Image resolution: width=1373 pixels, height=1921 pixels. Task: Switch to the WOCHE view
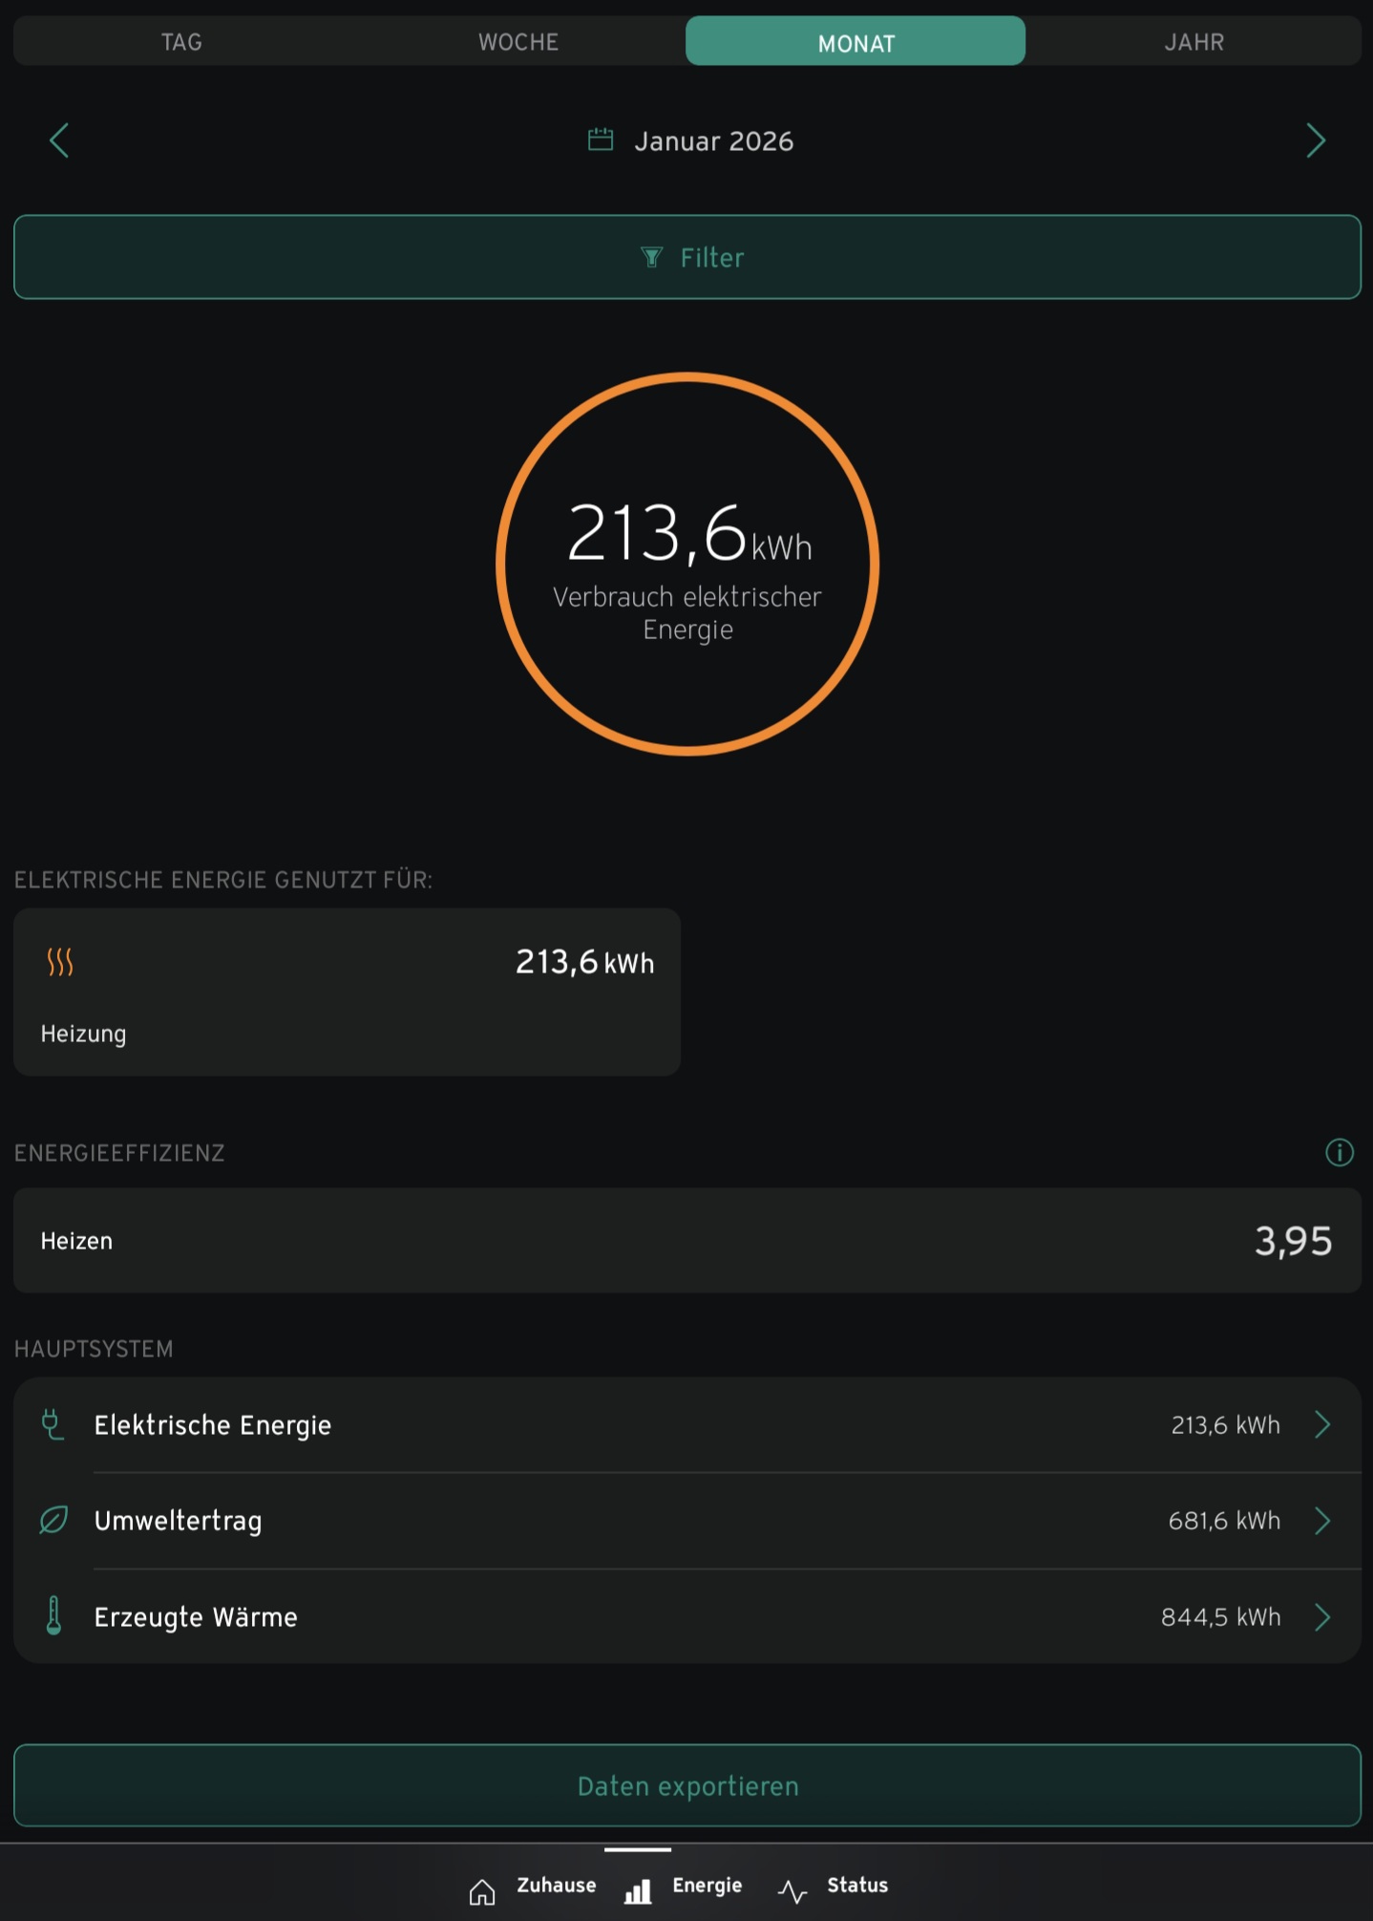[518, 42]
